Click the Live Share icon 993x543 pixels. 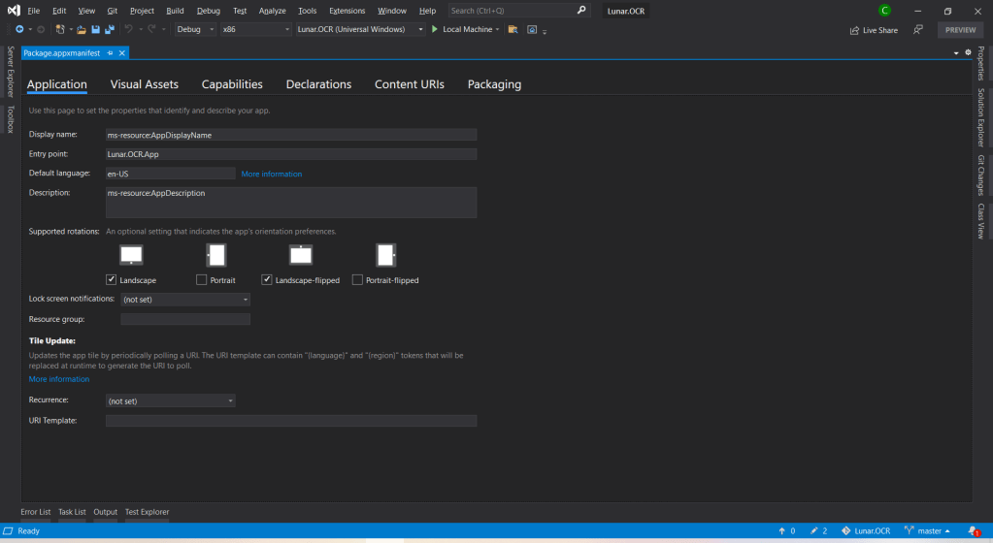[x=854, y=30]
